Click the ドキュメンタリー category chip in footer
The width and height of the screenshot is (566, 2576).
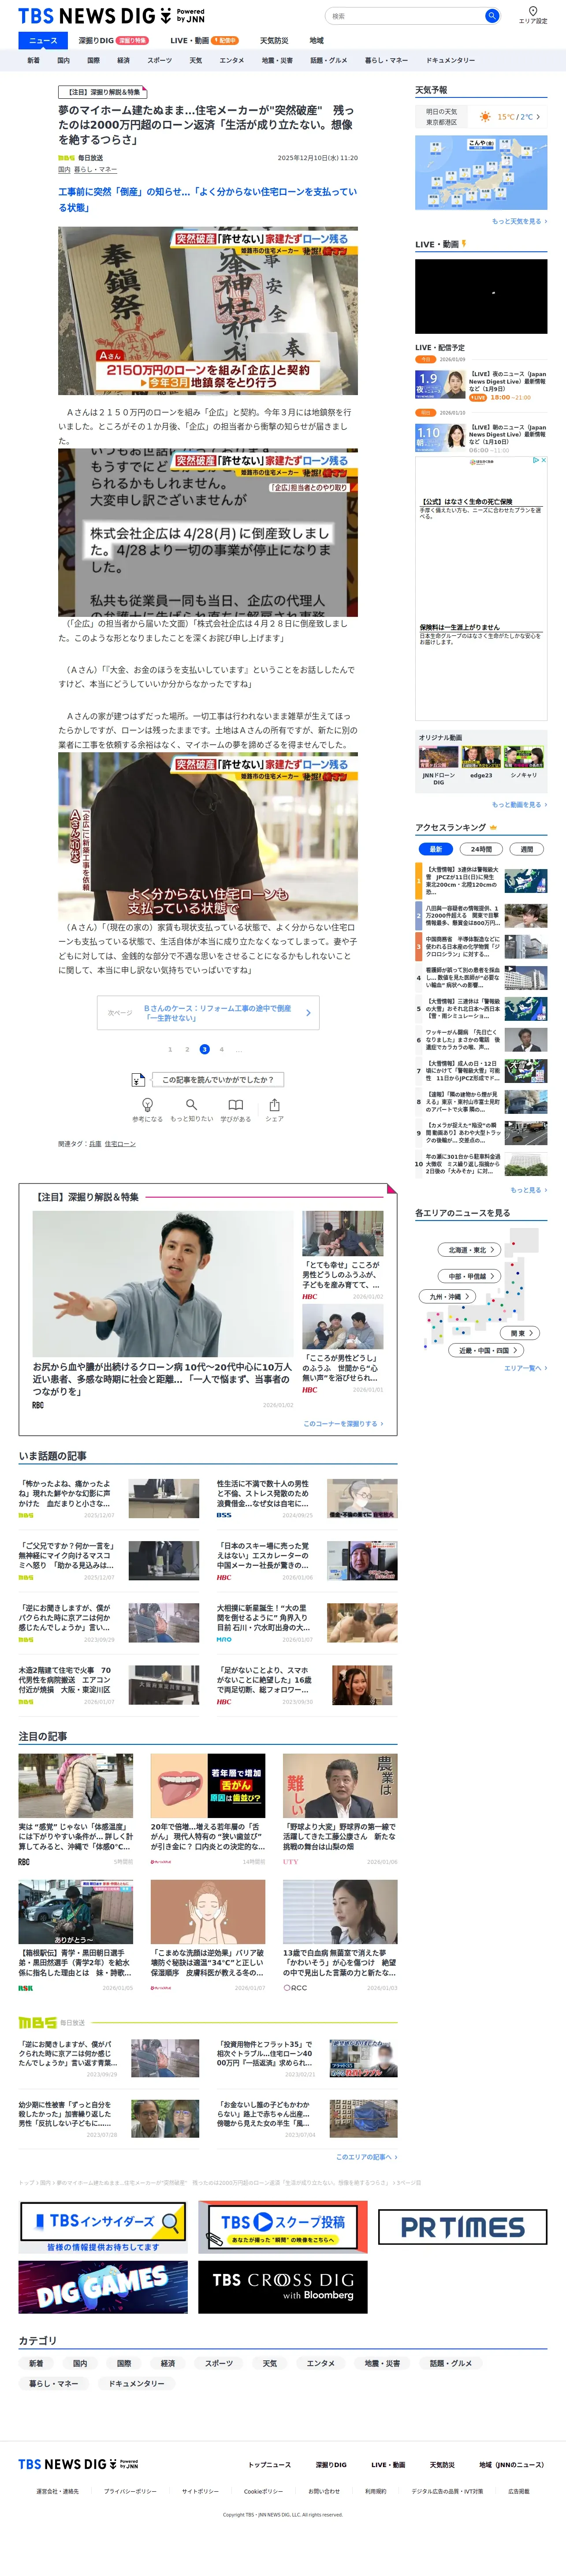point(136,2383)
